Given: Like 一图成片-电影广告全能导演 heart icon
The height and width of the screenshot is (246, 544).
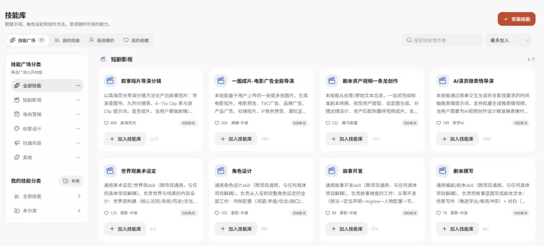Looking at the screenshot, I should [217, 123].
